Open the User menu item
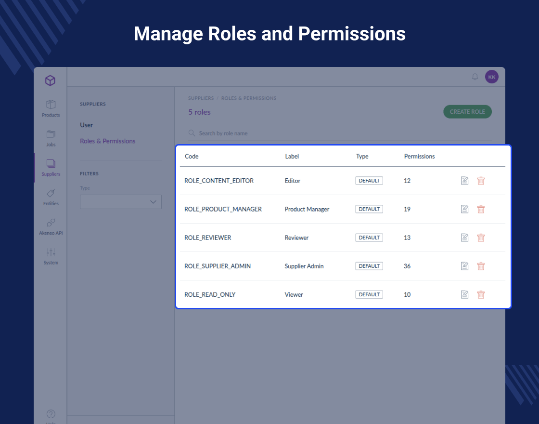The height and width of the screenshot is (424, 539). [x=86, y=125]
